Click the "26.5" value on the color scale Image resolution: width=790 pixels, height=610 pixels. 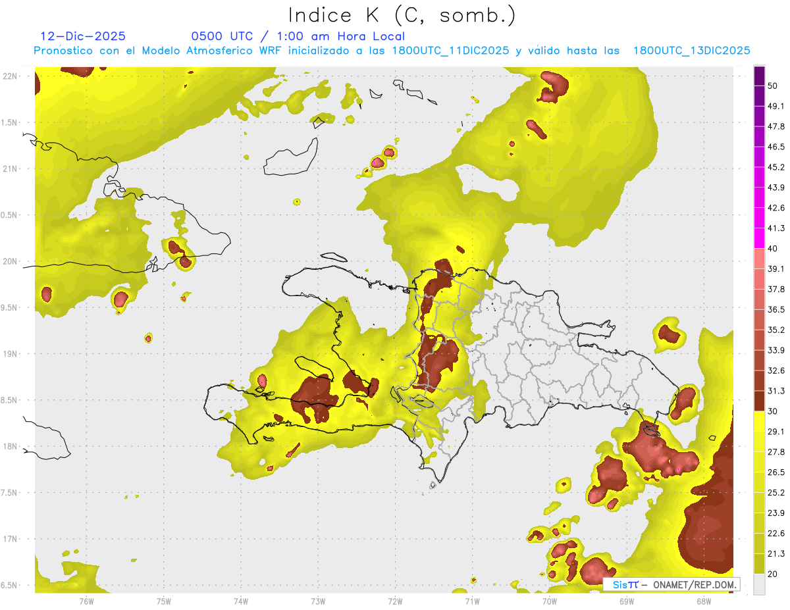point(777,472)
